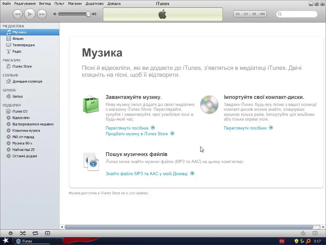Click the horizontal scrollbar thumb

point(189,227)
